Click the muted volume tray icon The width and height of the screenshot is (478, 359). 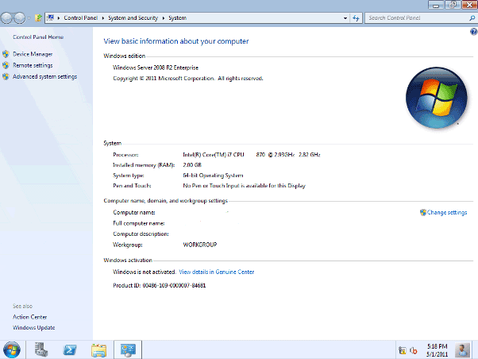pos(414,351)
